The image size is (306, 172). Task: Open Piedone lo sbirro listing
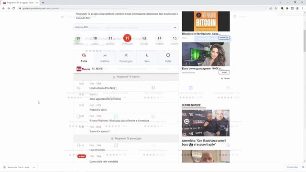tap(98, 110)
